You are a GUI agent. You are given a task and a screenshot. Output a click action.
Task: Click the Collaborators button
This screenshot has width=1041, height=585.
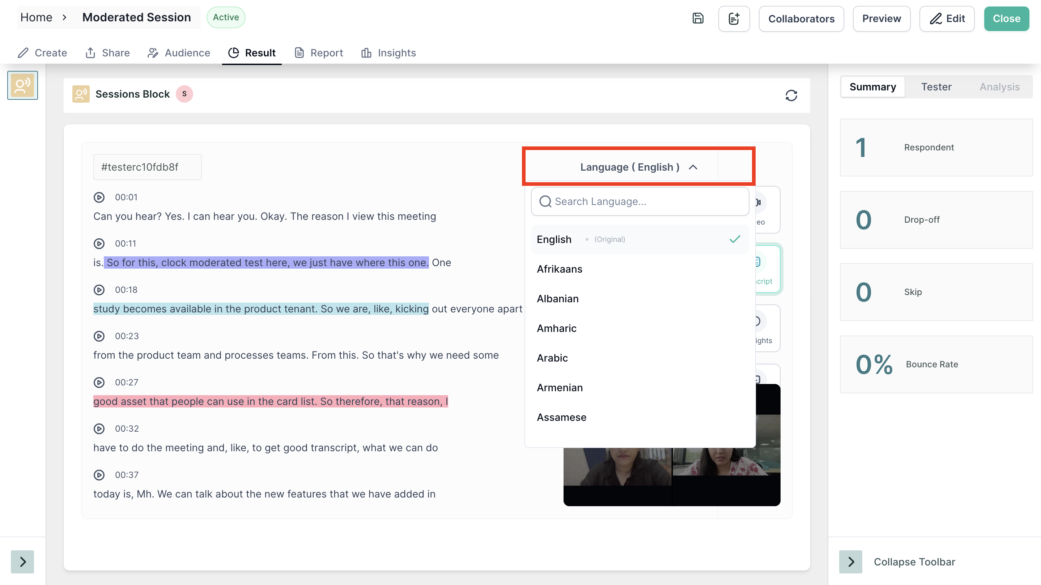[801, 18]
